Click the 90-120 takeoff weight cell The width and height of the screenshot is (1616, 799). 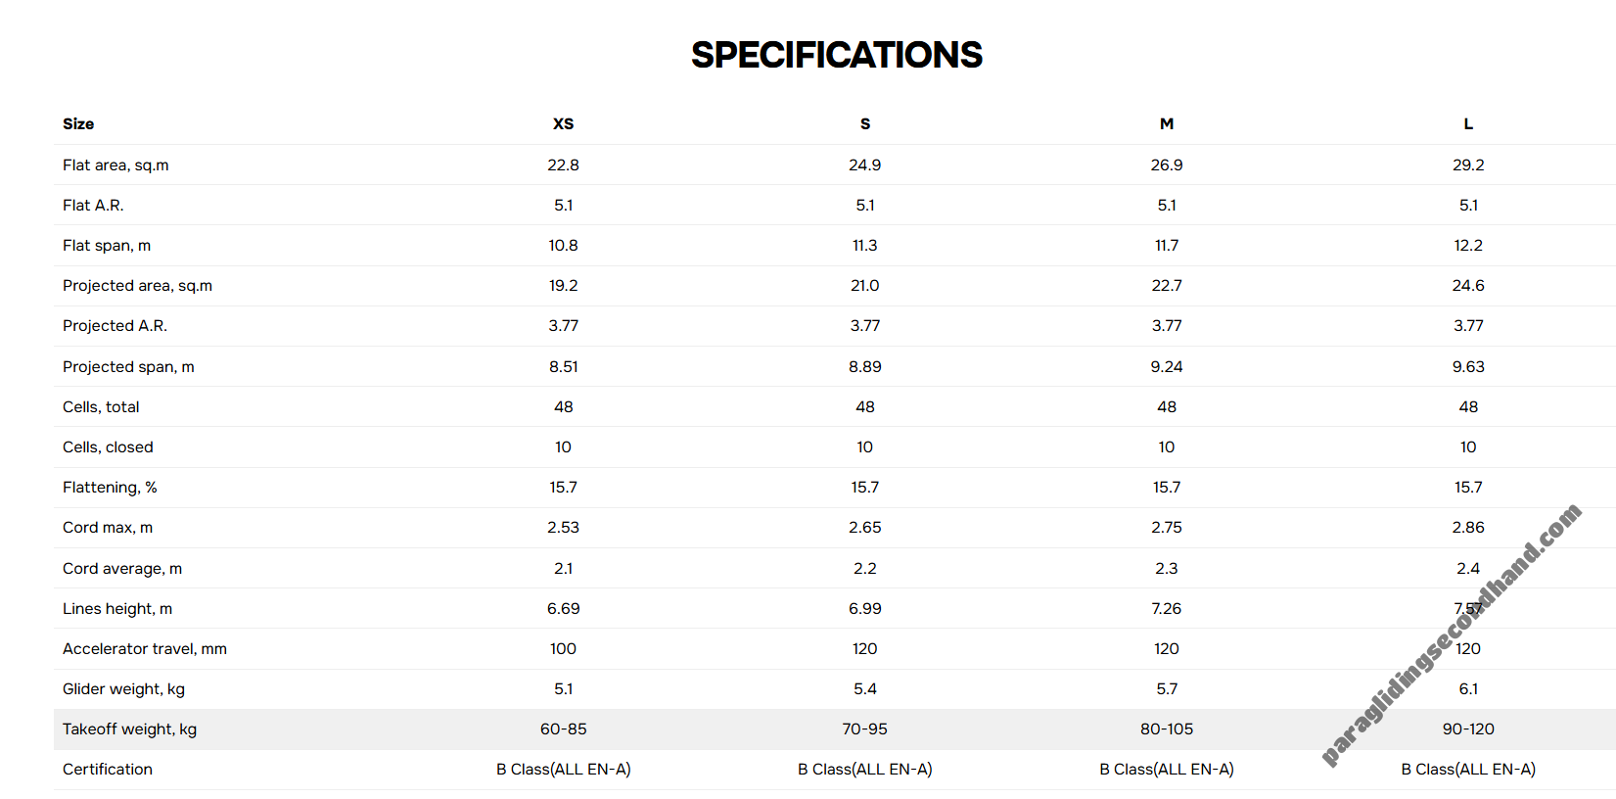[x=1468, y=729]
